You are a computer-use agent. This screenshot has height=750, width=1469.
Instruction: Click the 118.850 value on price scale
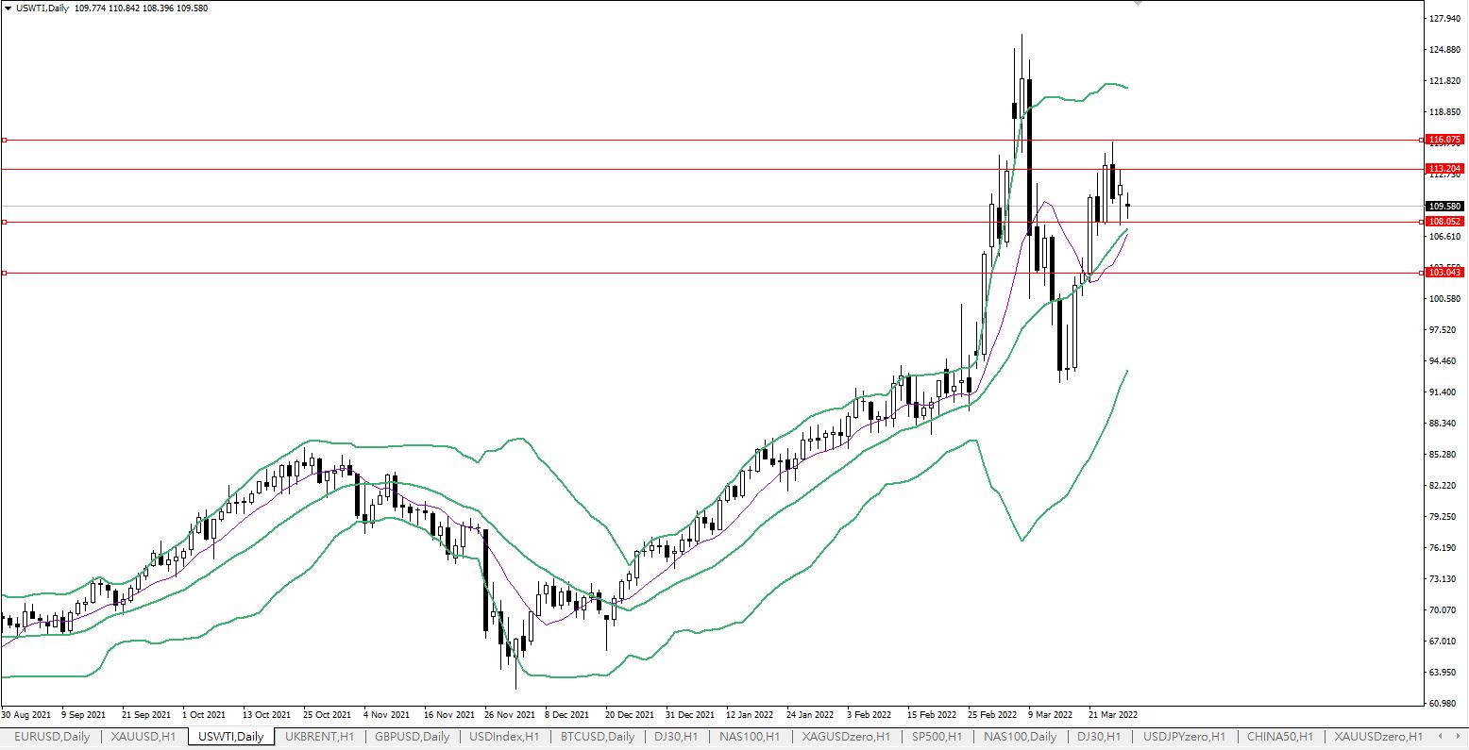(1445, 112)
